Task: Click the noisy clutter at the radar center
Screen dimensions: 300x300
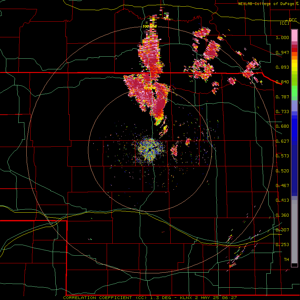Action: (x=150, y=150)
